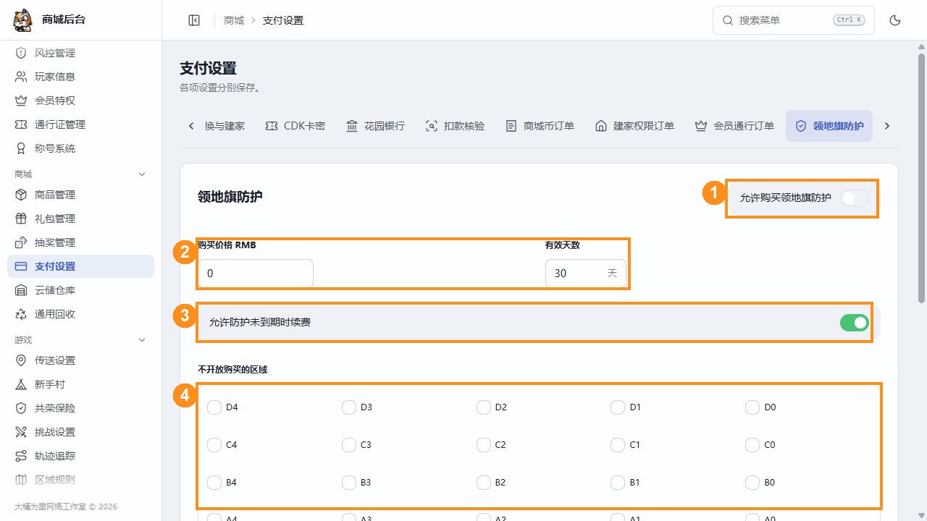The image size is (927, 521).
Task: Switch to the CDK卡密 tab
Action: coord(295,126)
